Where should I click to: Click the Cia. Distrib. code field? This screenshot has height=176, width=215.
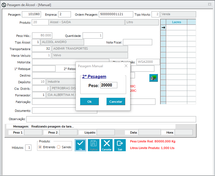pos(41,88)
